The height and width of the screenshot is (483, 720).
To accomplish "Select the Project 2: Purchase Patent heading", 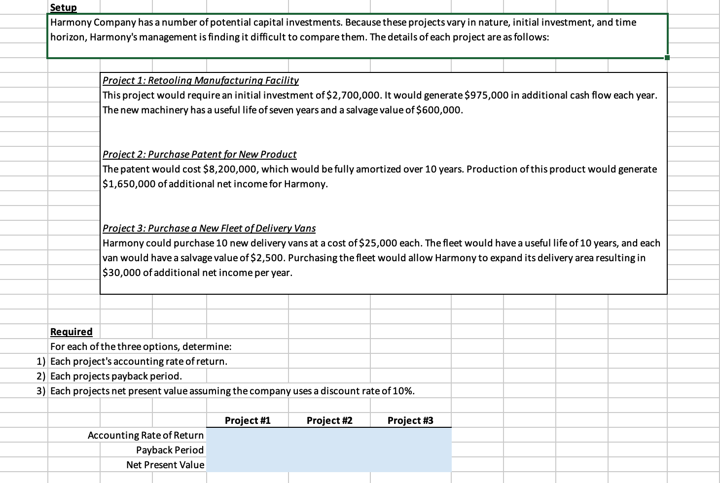I will [x=199, y=154].
